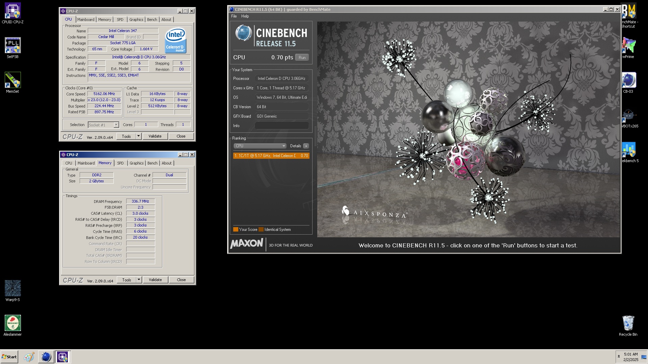The width and height of the screenshot is (648, 364).
Task: Open About tab in upper CPU-Z window
Action: tap(166, 20)
